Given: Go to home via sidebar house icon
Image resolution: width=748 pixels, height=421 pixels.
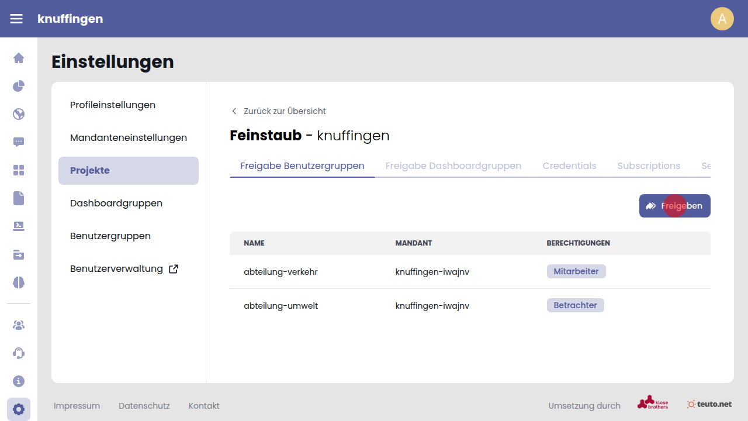Looking at the screenshot, I should tap(19, 58).
